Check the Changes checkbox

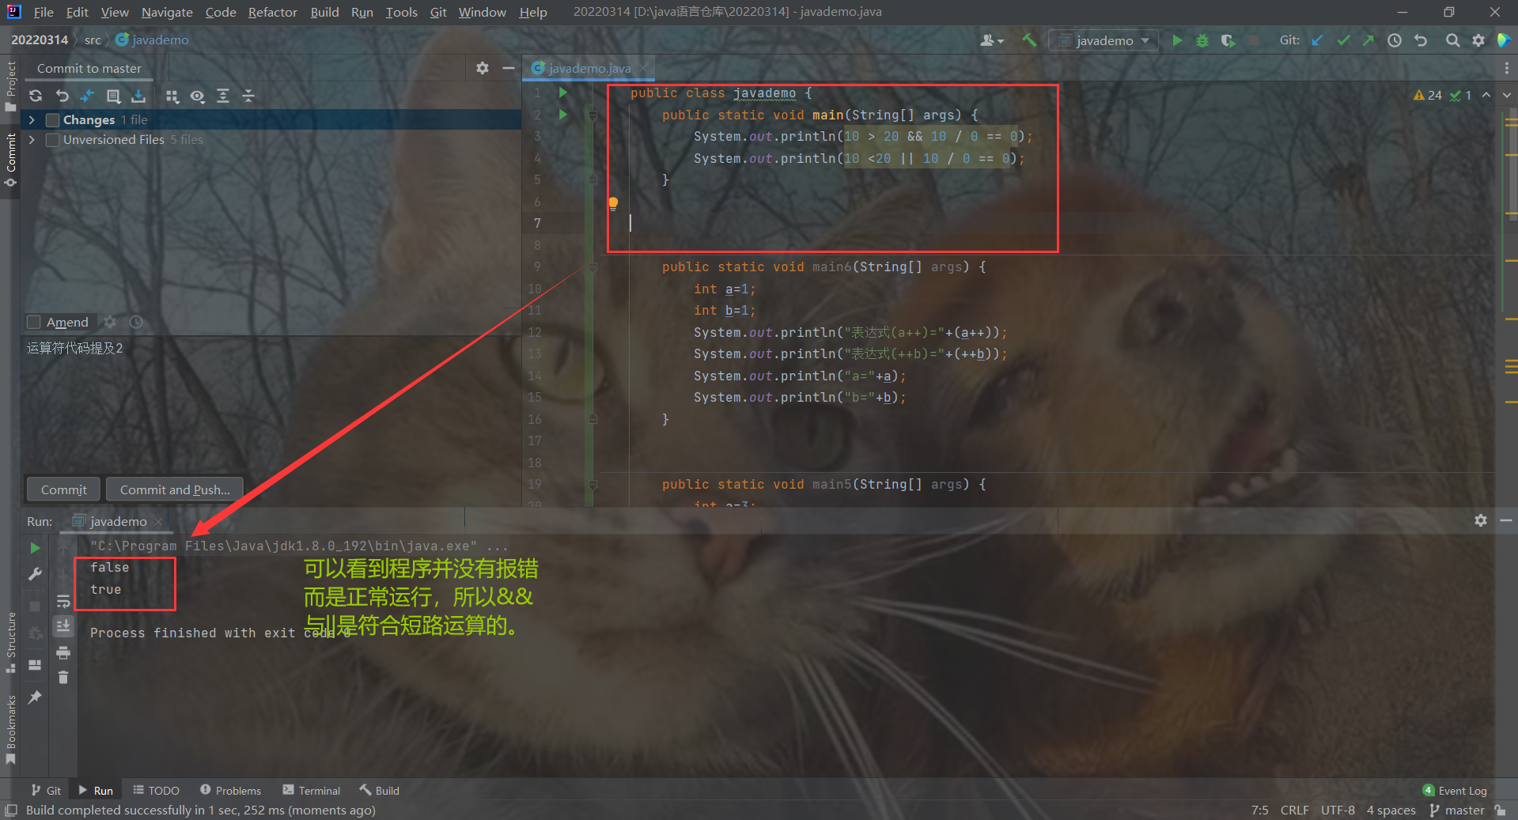click(x=53, y=120)
